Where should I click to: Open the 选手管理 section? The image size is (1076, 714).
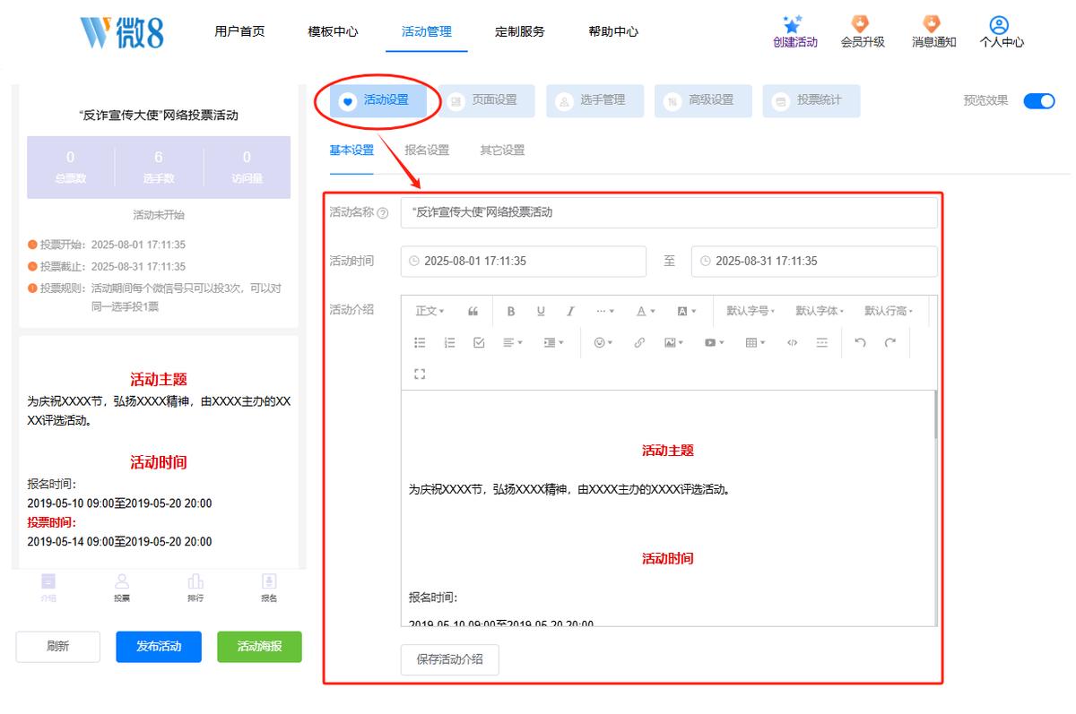[x=594, y=100]
